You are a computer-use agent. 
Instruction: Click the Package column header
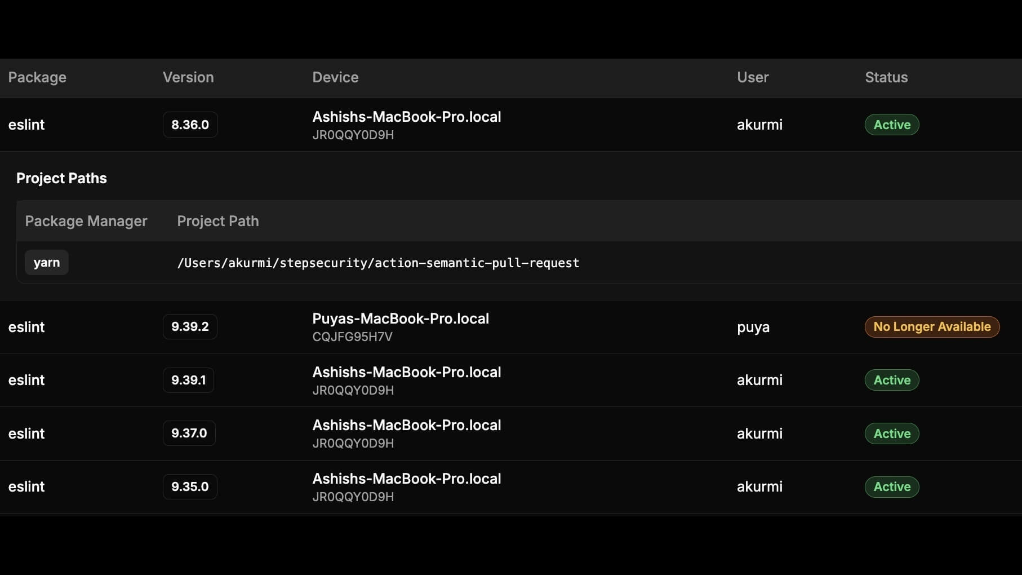click(x=37, y=77)
